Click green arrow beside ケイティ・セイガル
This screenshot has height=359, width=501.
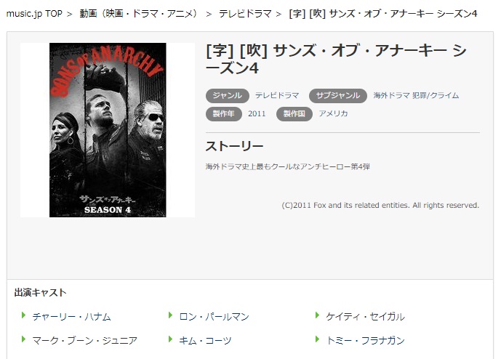(x=317, y=315)
